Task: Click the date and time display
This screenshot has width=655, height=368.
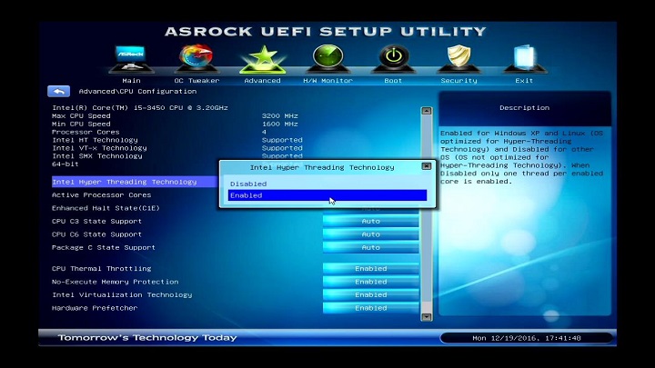Action: [527, 338]
